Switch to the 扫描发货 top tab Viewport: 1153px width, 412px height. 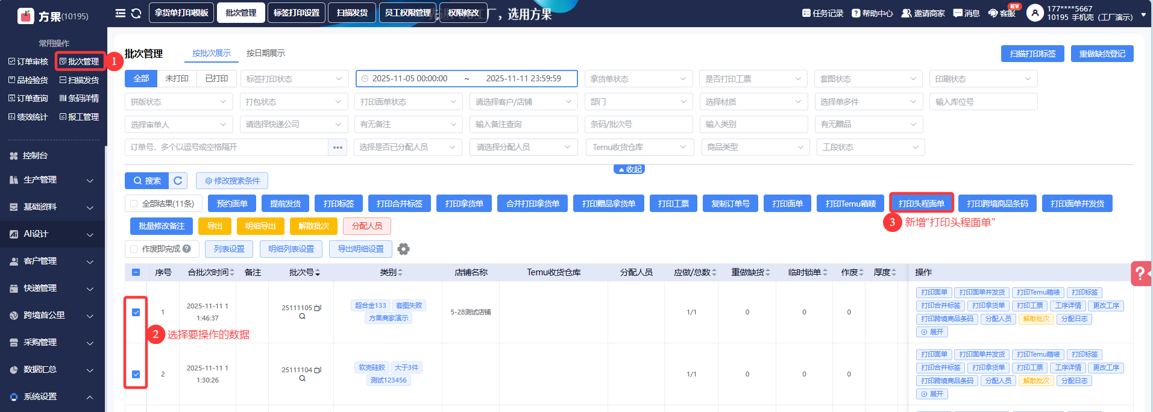pyautogui.click(x=352, y=13)
